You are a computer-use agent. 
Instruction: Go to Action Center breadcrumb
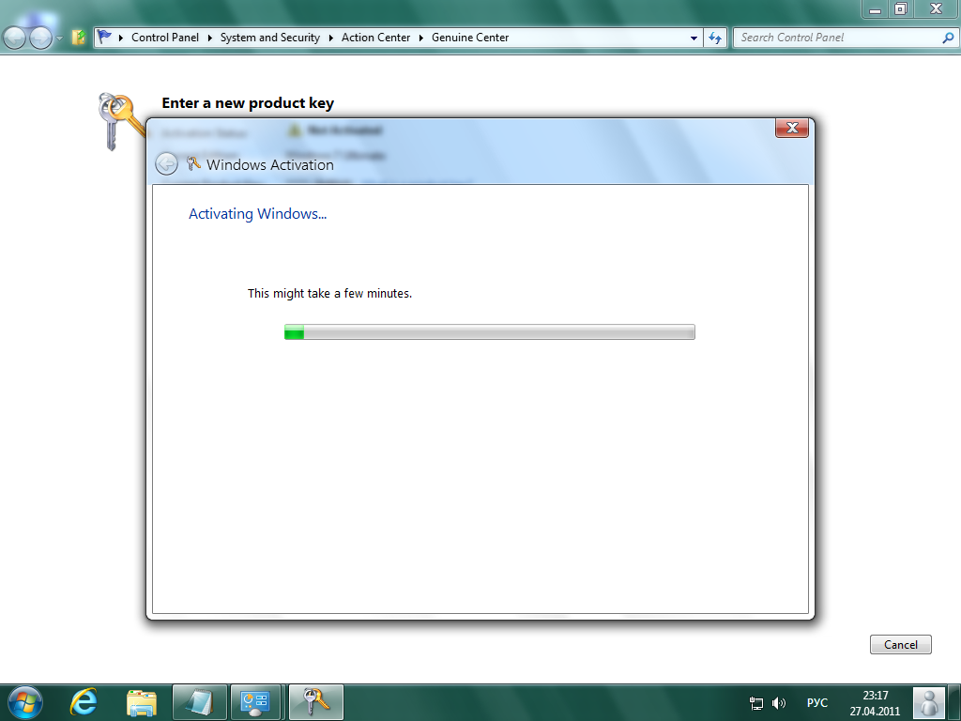click(x=375, y=38)
